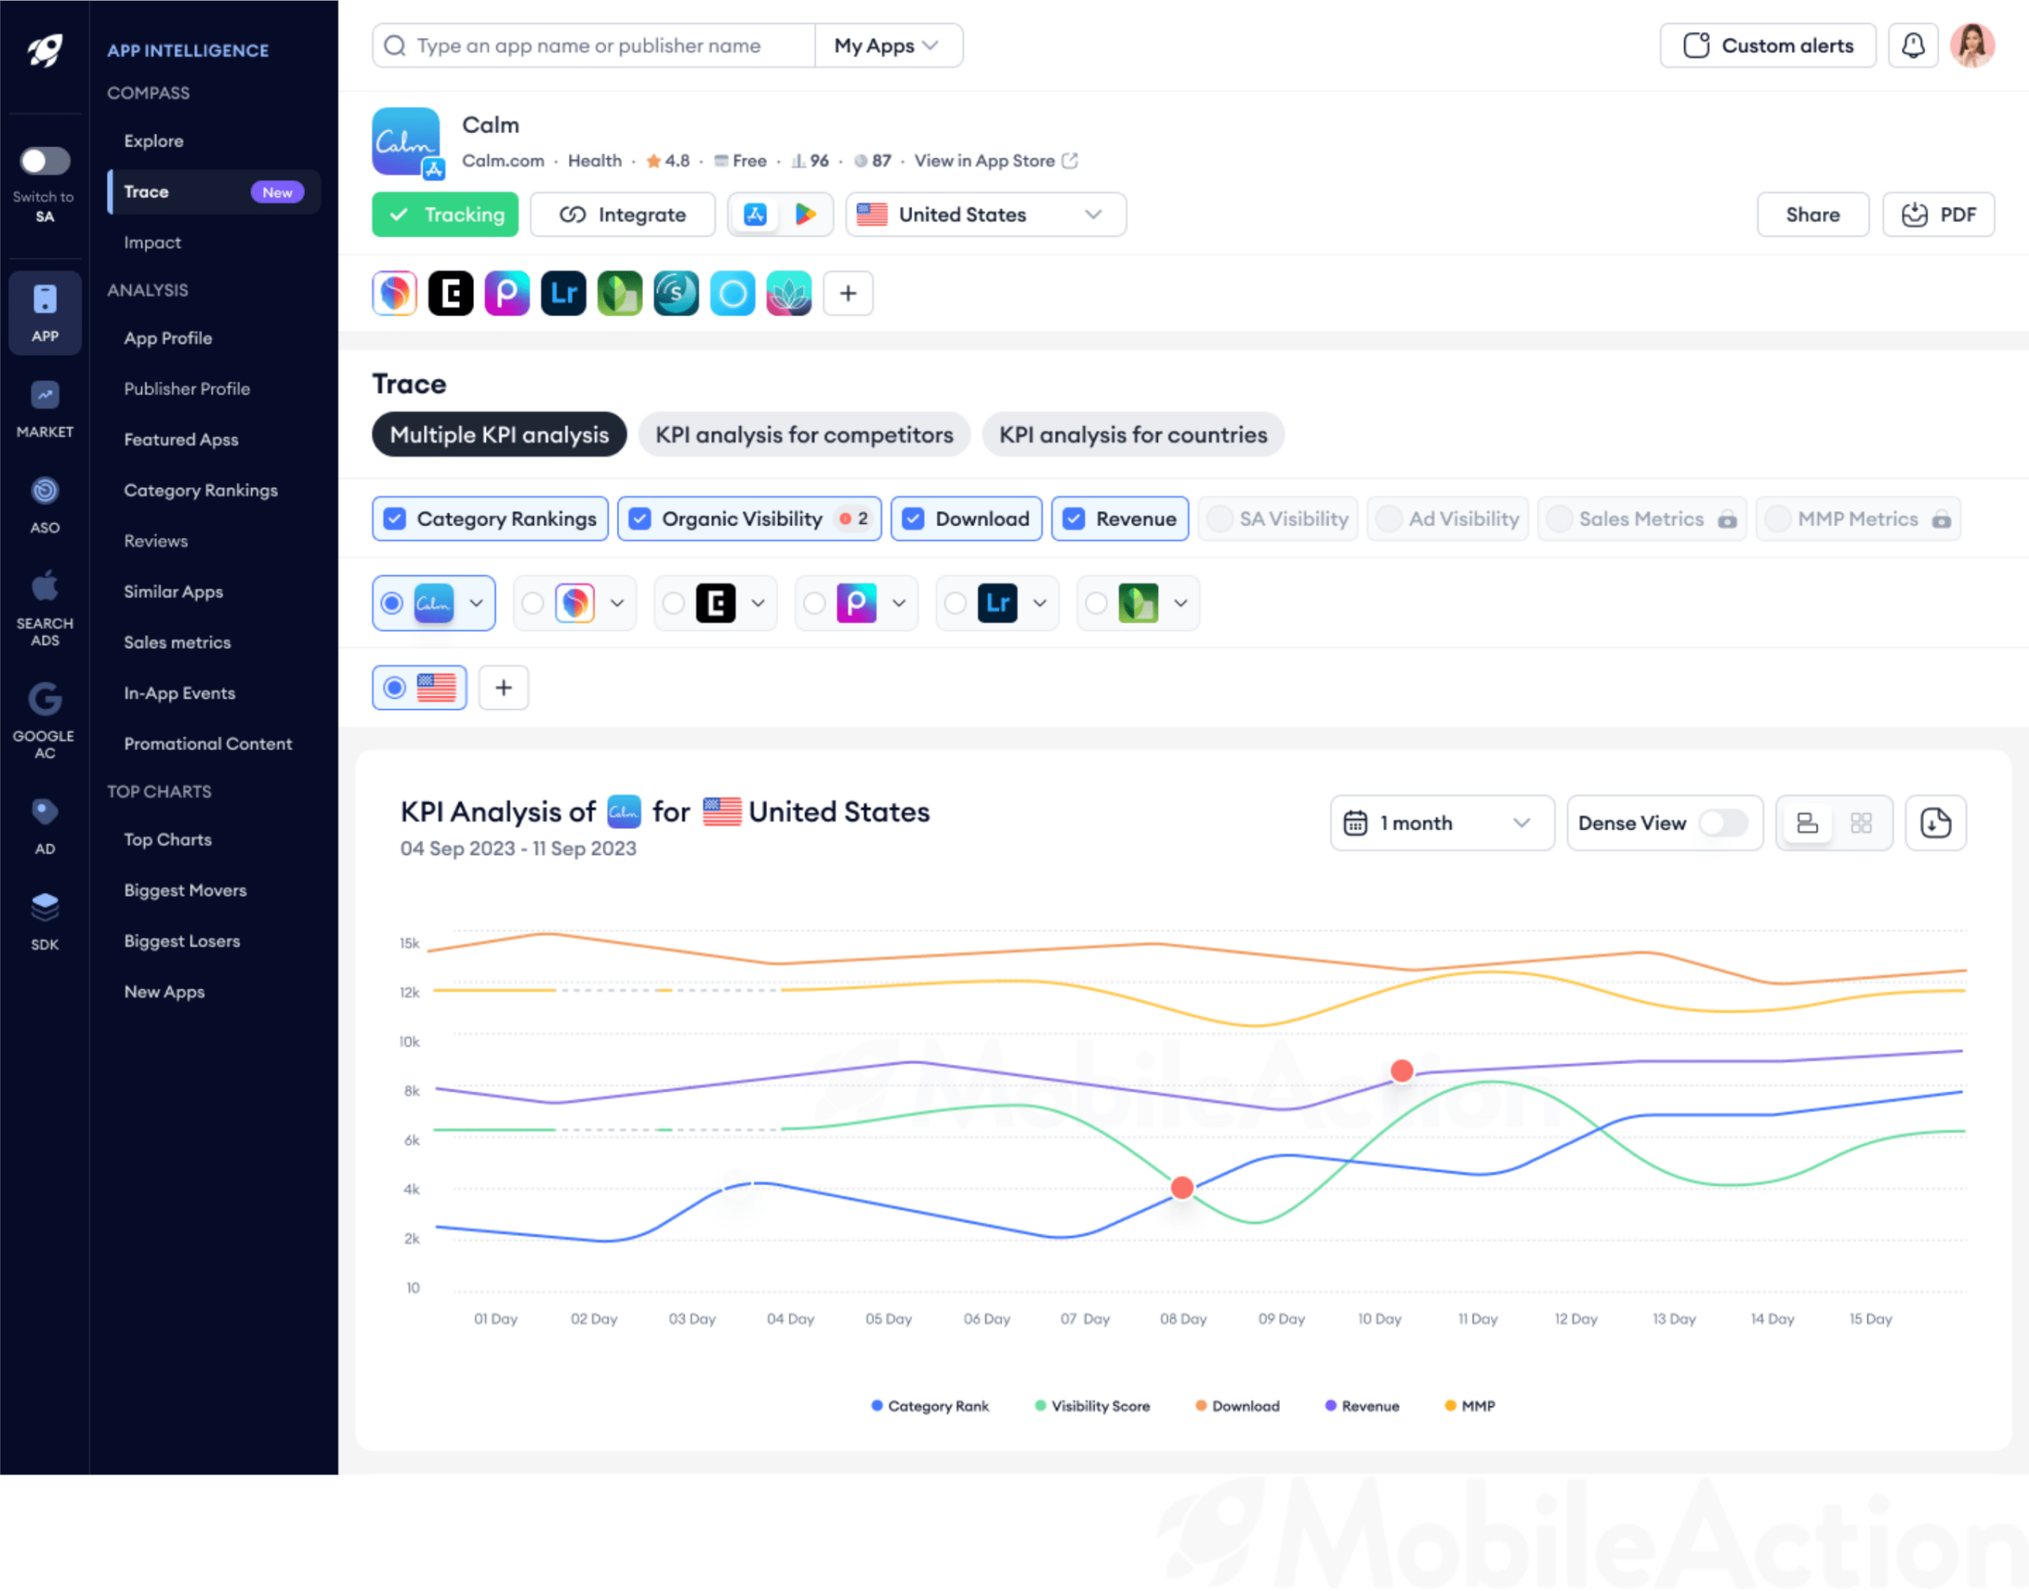
Task: Expand the colorful swirl app selector chevron
Action: pos(617,604)
